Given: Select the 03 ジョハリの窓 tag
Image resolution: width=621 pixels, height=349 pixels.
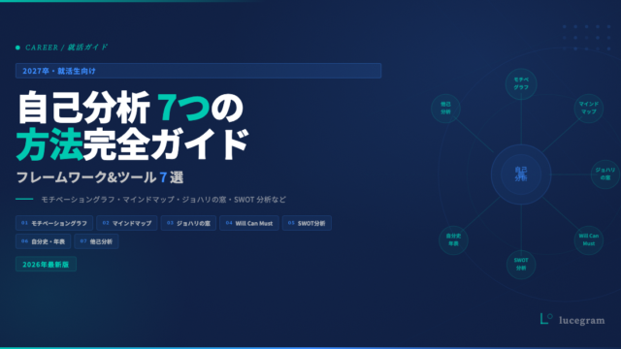Looking at the screenshot, I should pos(188,223).
